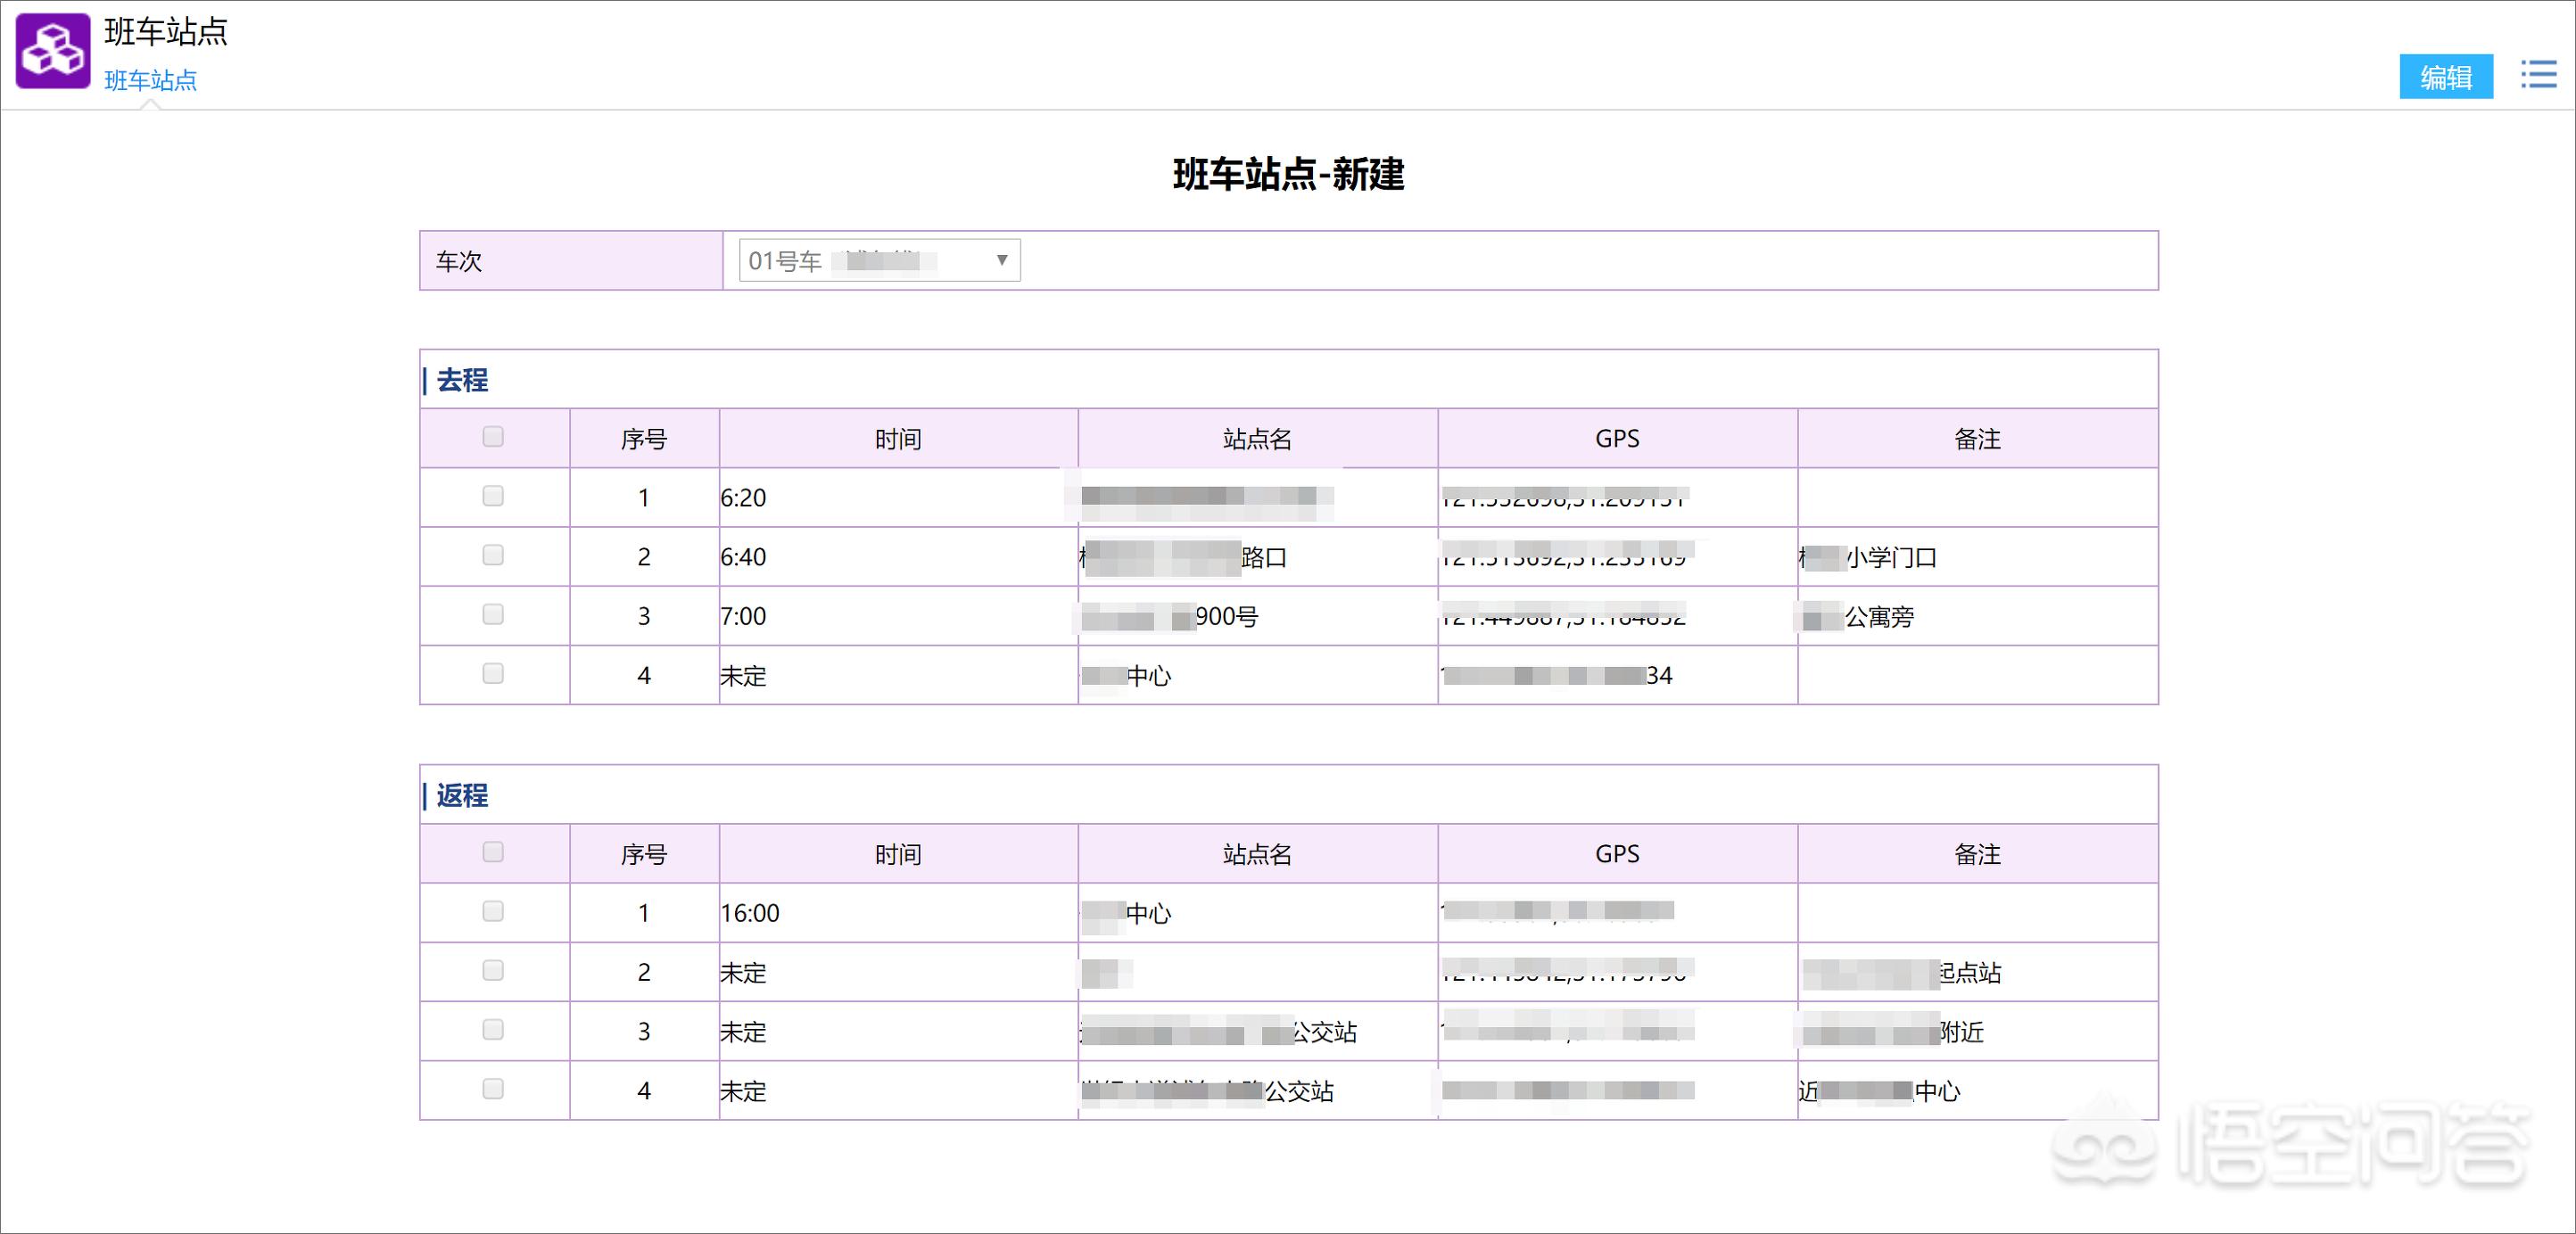The width and height of the screenshot is (2576, 1234).
Task: Toggle the select-all checkbox in 返程 header
Action: pyautogui.click(x=493, y=852)
